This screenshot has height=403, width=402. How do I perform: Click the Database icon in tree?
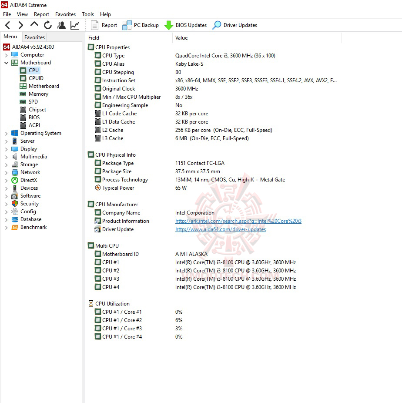(15, 219)
